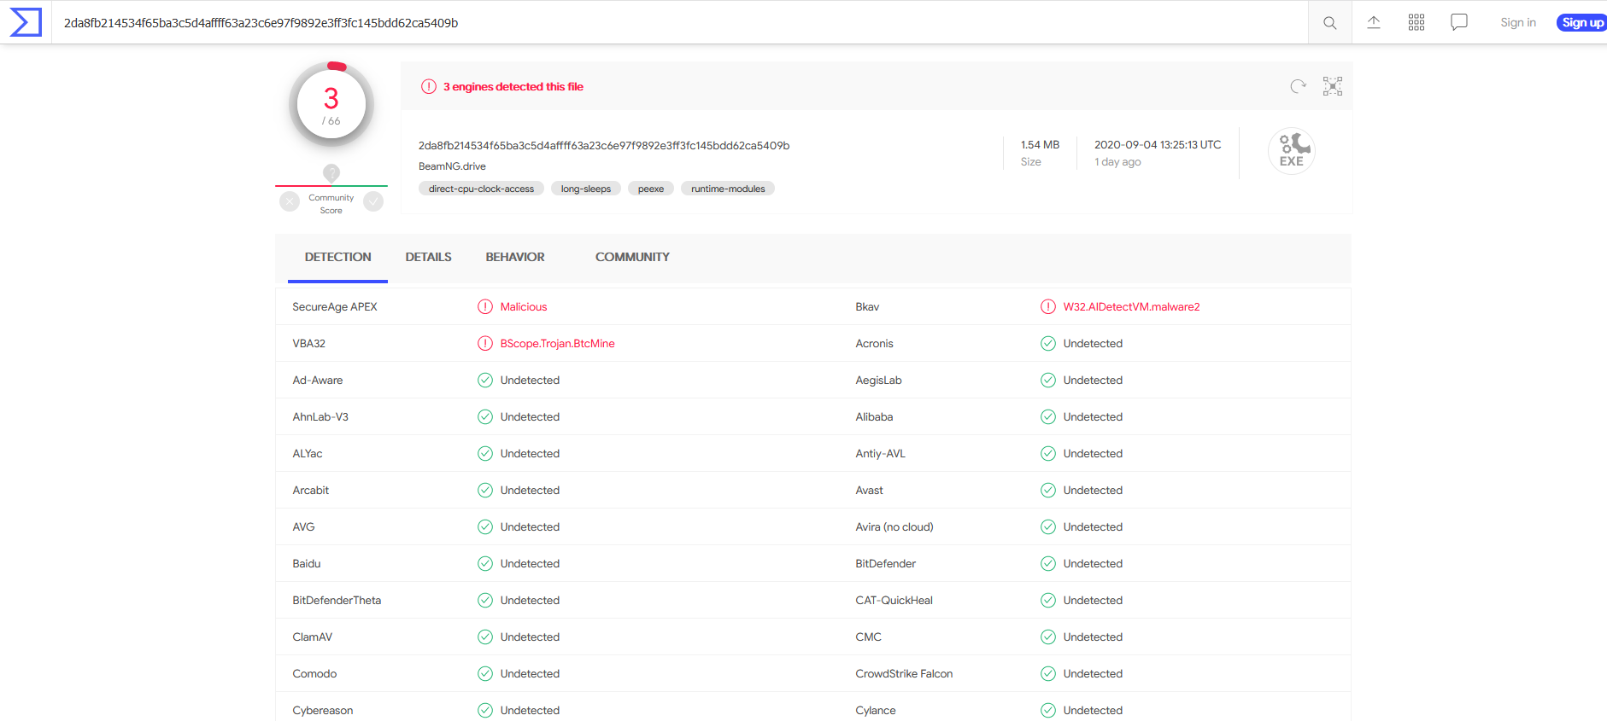Click the upload file icon
The image size is (1607, 721).
pos(1374,23)
